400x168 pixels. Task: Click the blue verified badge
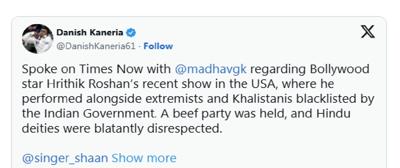click(x=132, y=33)
